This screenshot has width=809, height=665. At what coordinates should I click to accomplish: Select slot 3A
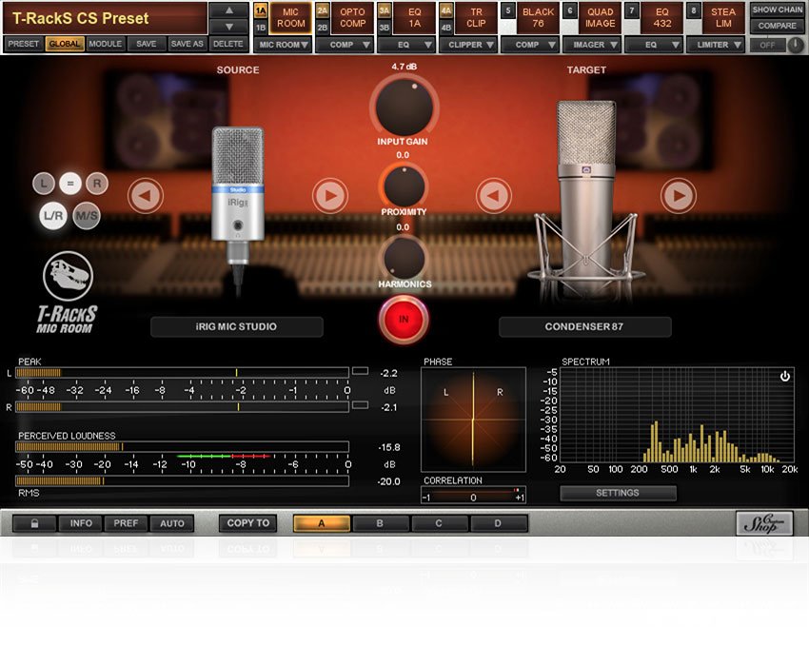click(x=385, y=10)
